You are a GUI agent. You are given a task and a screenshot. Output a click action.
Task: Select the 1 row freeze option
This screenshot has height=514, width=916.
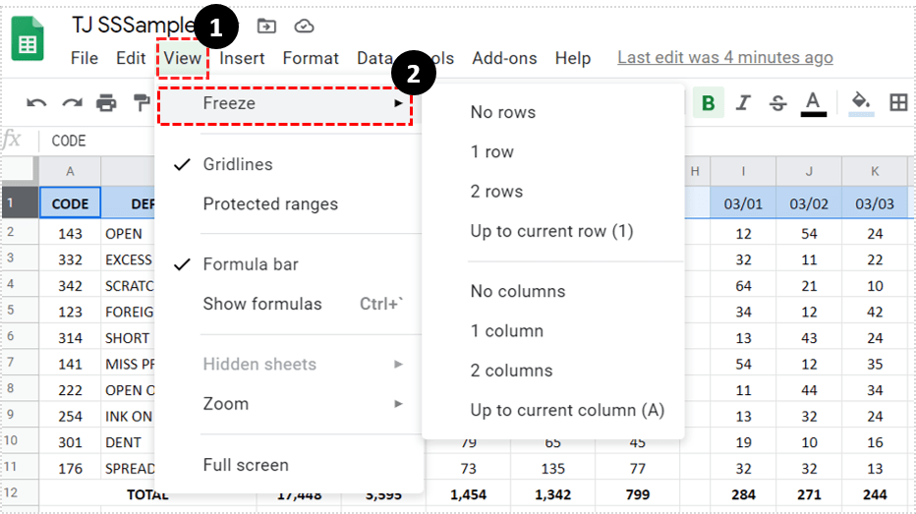492,151
